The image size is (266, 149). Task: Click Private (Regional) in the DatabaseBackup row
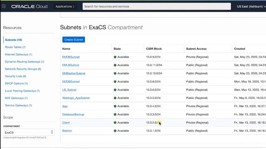(x=197, y=115)
